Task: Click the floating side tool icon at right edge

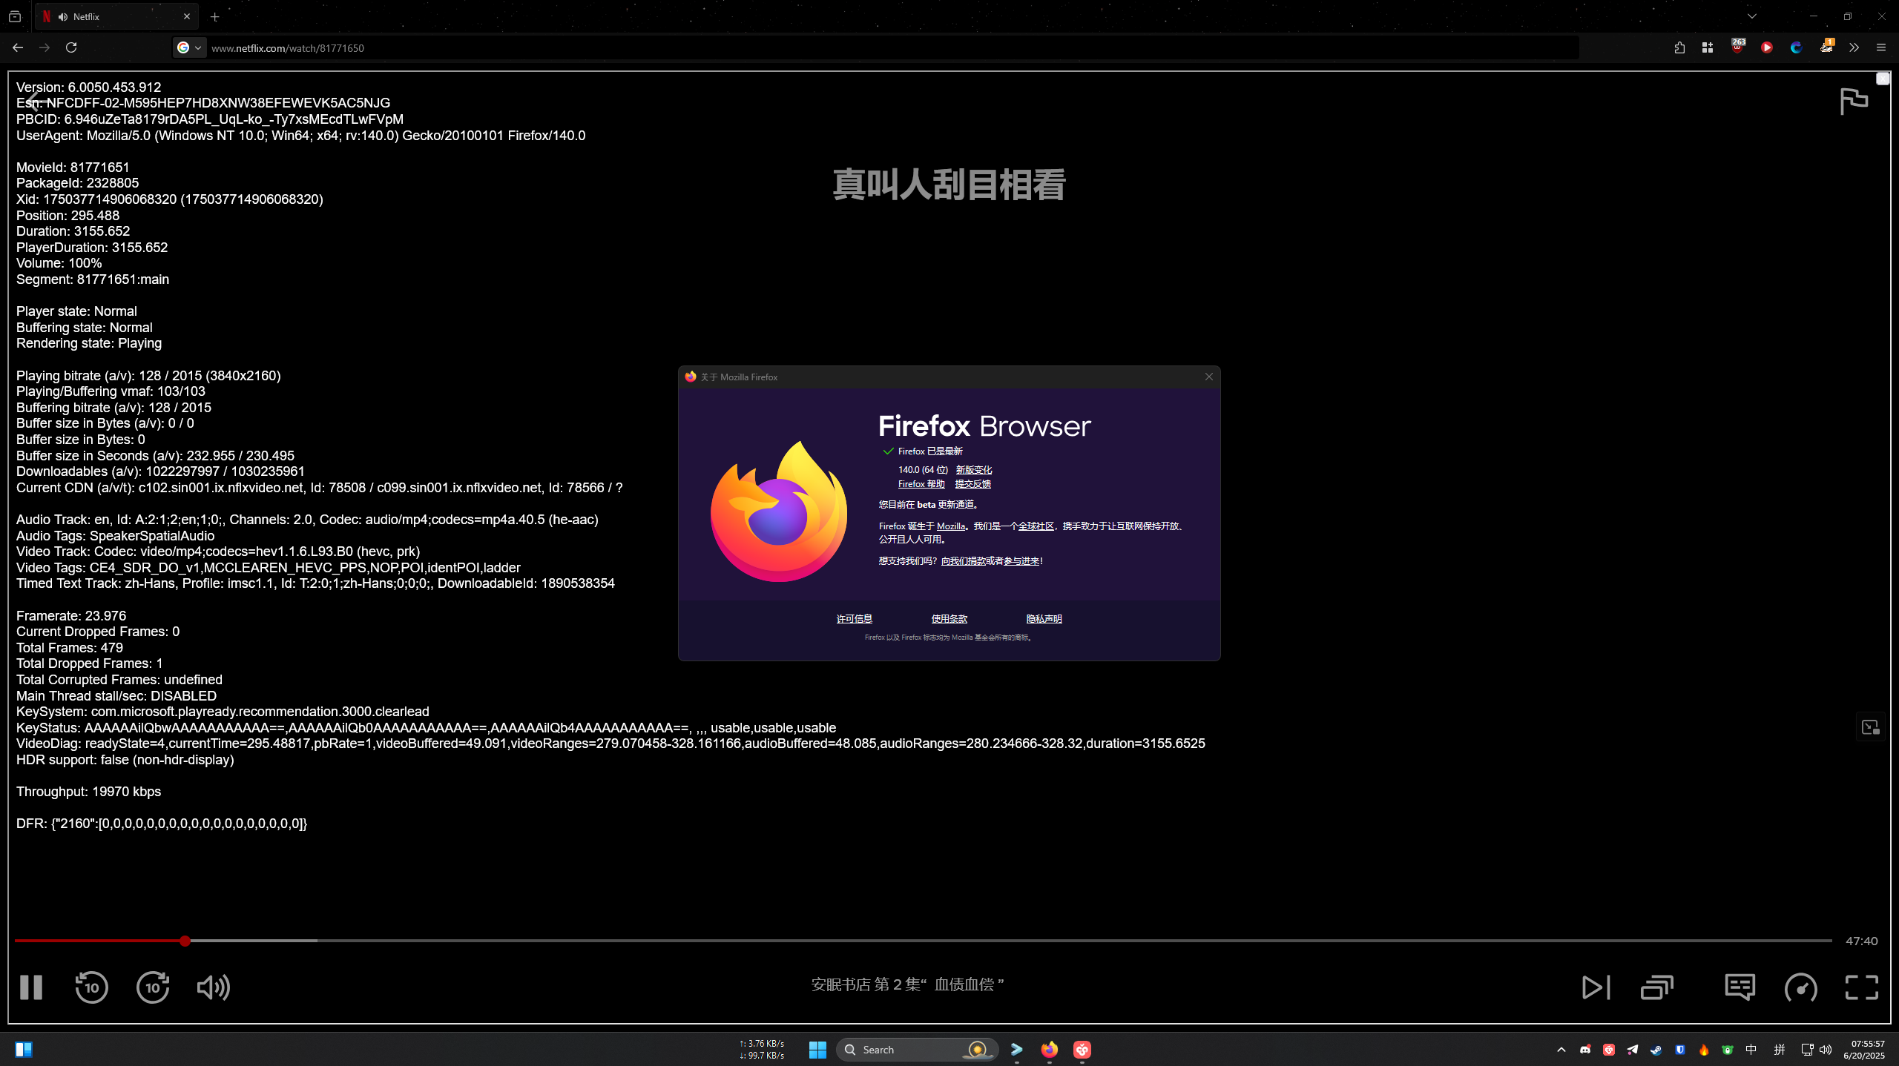Action: pos(1871,727)
